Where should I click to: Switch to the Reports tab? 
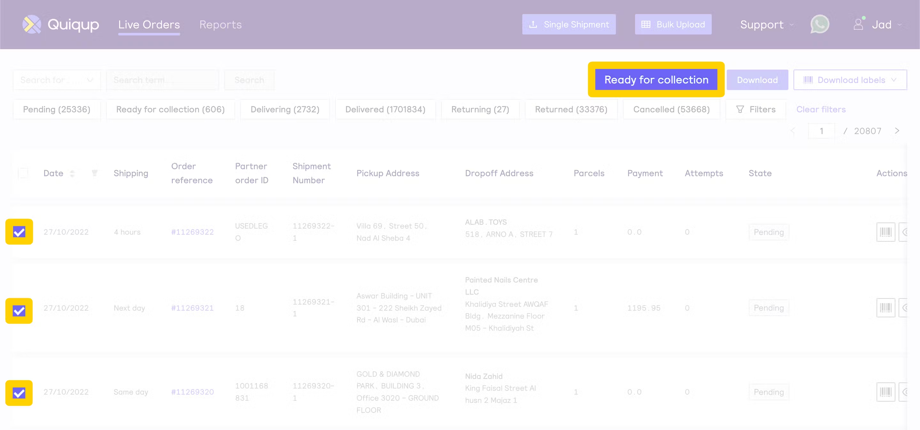(x=220, y=24)
